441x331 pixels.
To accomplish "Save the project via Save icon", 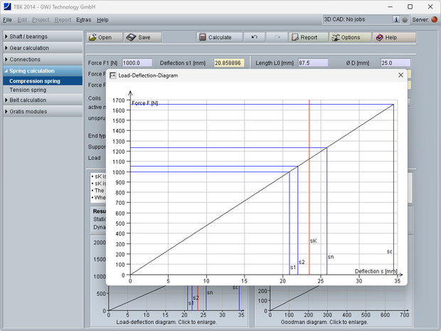I will coord(143,37).
